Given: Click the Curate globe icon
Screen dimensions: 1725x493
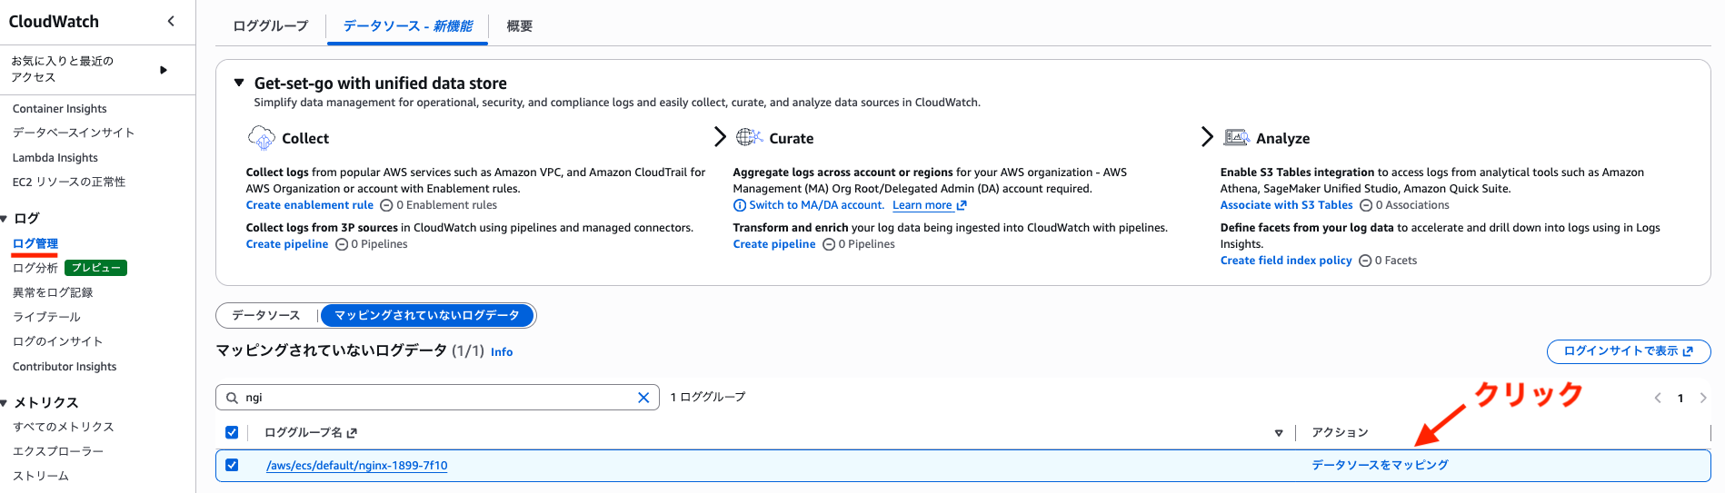Looking at the screenshot, I should coord(749,137).
